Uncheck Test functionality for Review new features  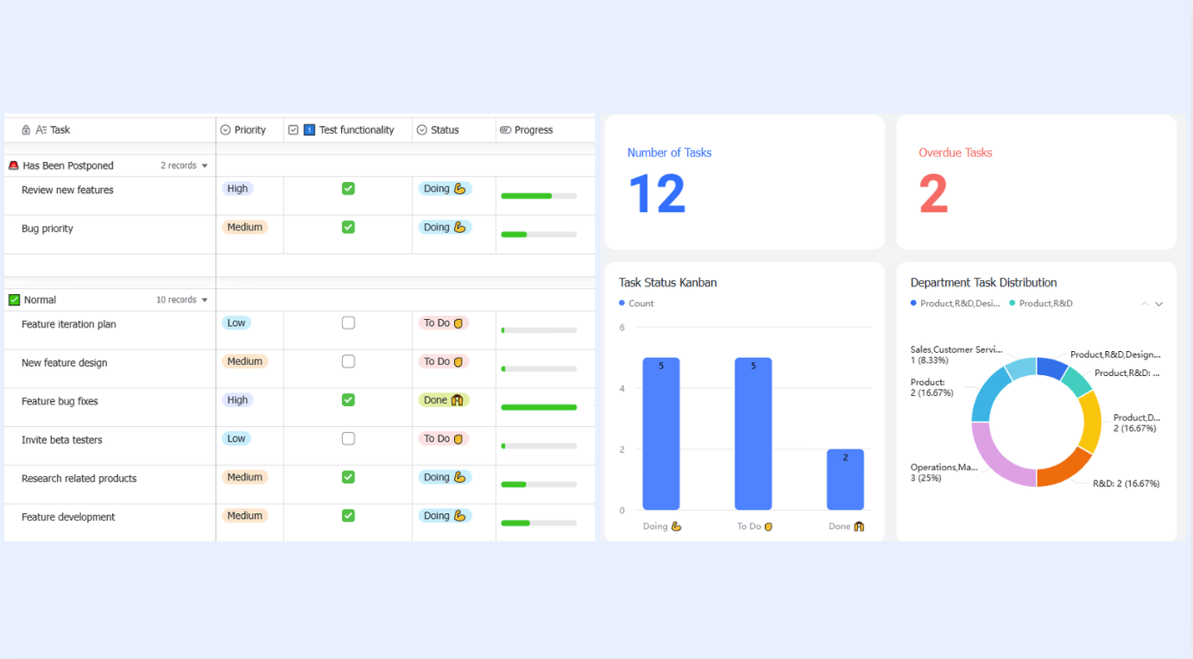click(348, 188)
